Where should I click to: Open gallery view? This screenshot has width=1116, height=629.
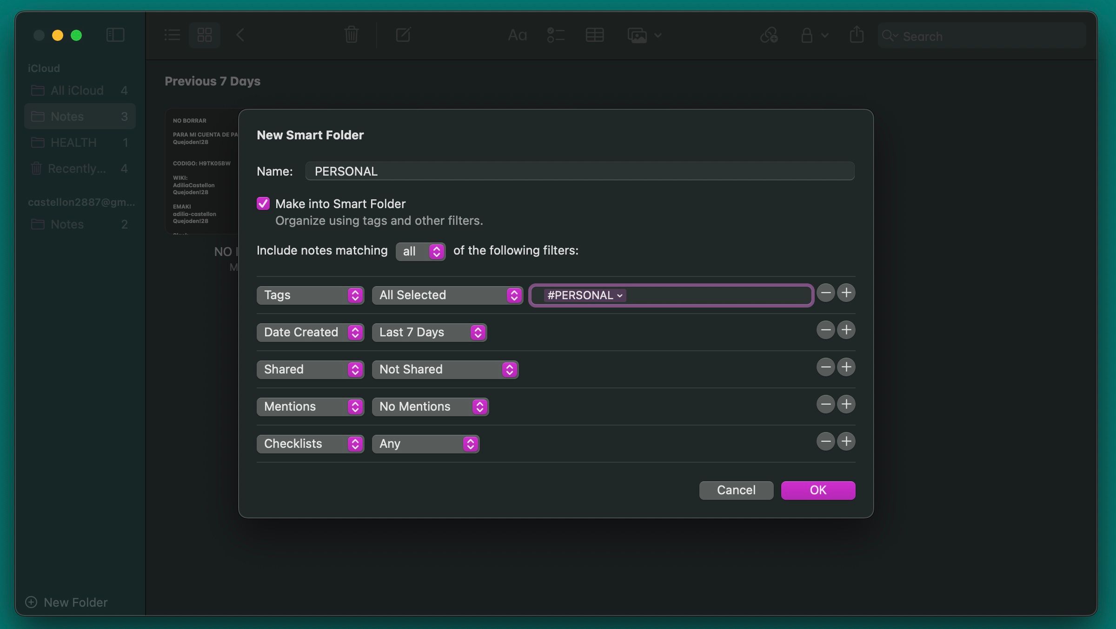pyautogui.click(x=204, y=35)
